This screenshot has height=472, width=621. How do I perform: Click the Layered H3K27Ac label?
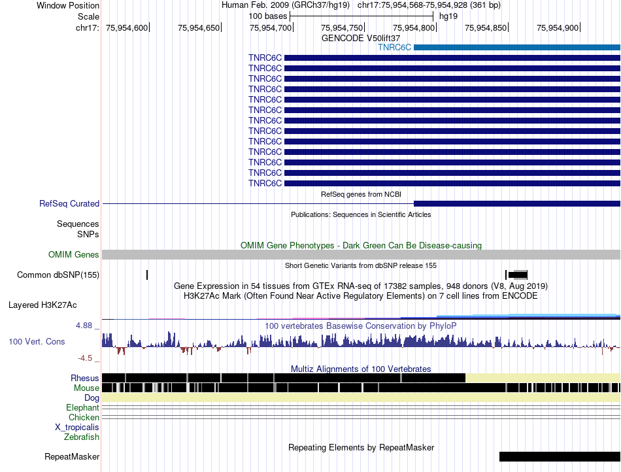[x=42, y=305]
